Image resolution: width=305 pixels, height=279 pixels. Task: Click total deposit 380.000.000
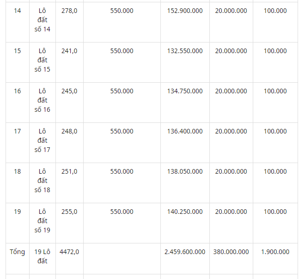[231, 252]
